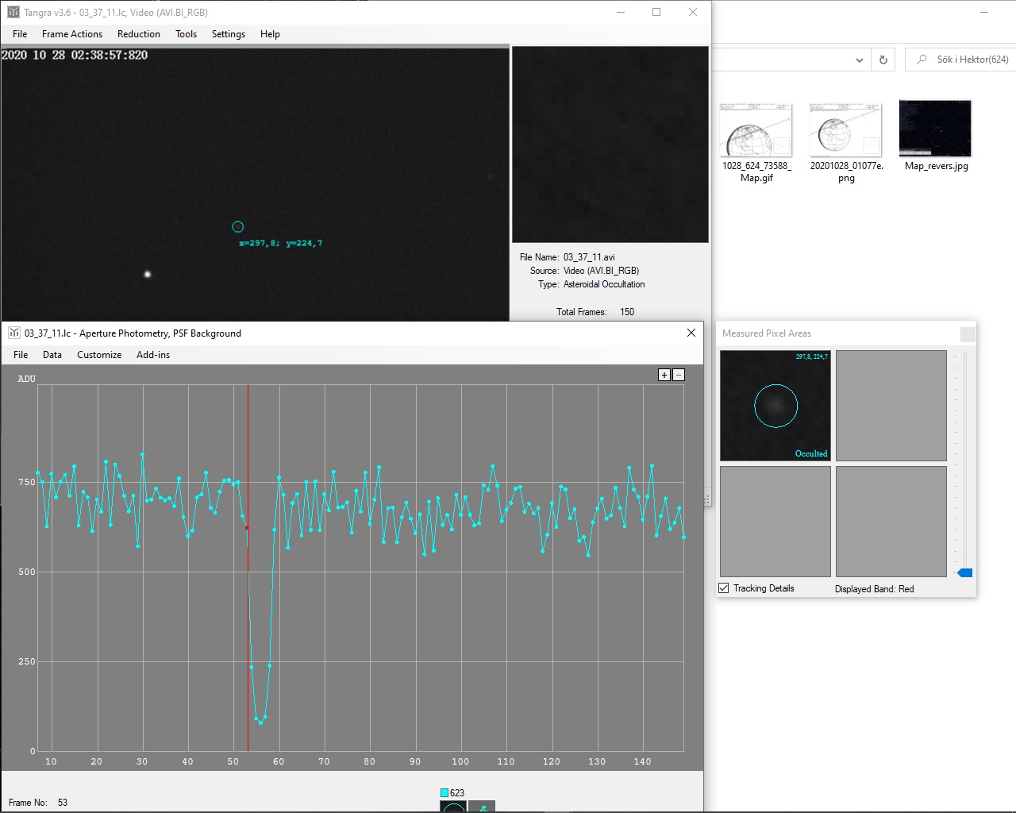Open the Add-ins menu in light curve window
The width and height of the screenshot is (1016, 813).
153,355
